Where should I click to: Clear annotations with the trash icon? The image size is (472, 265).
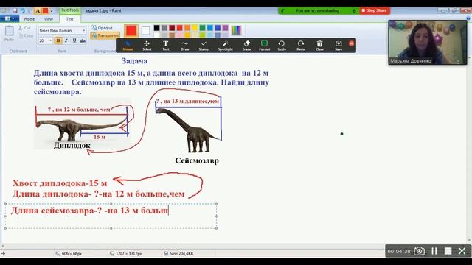(319, 46)
